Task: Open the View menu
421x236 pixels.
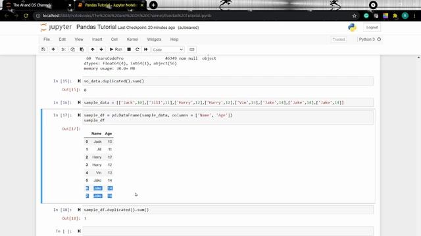Action: pos(79,39)
